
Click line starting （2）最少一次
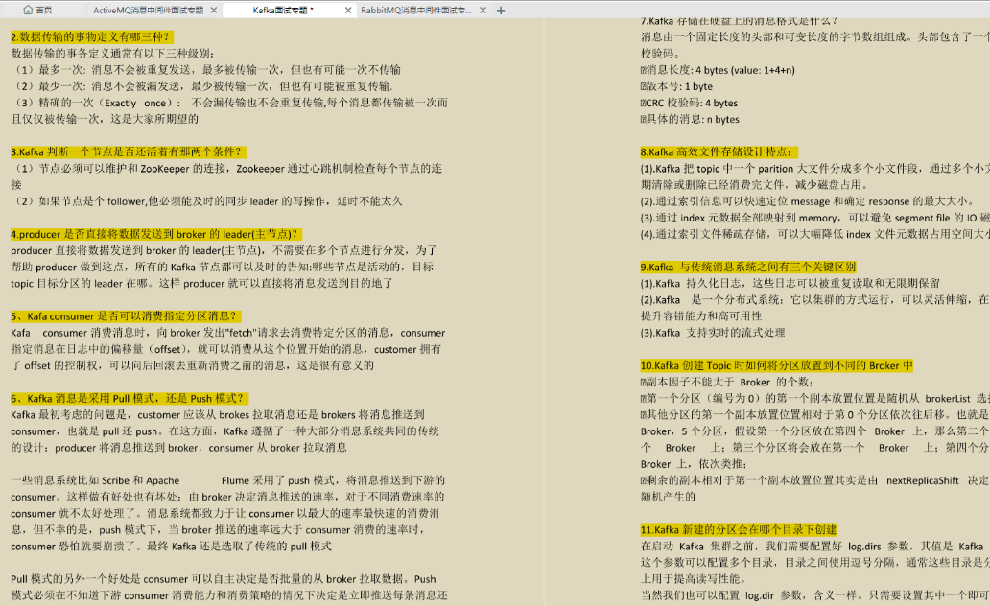pyautogui.click(x=202, y=86)
